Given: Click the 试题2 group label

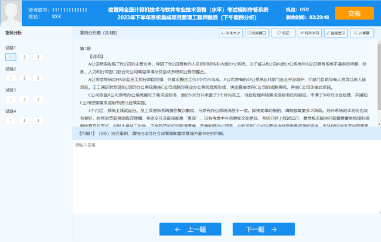Looking at the screenshot, I should 11,69.
